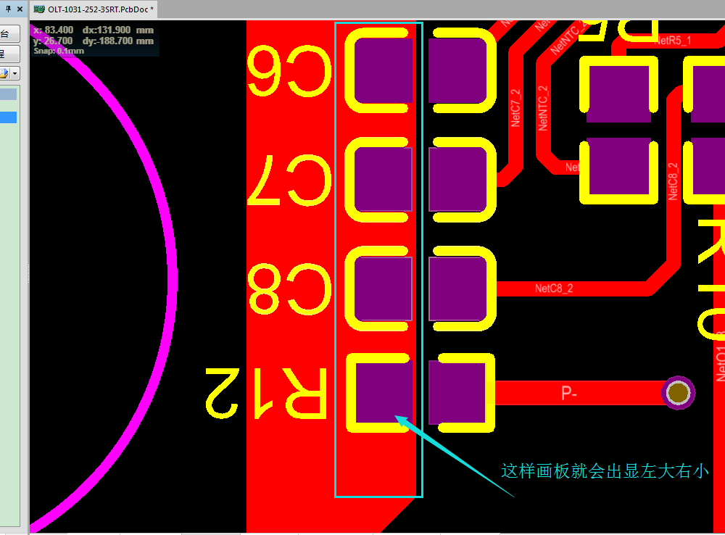Select the P- labeled track
This screenshot has width=725, height=535.
[573, 393]
